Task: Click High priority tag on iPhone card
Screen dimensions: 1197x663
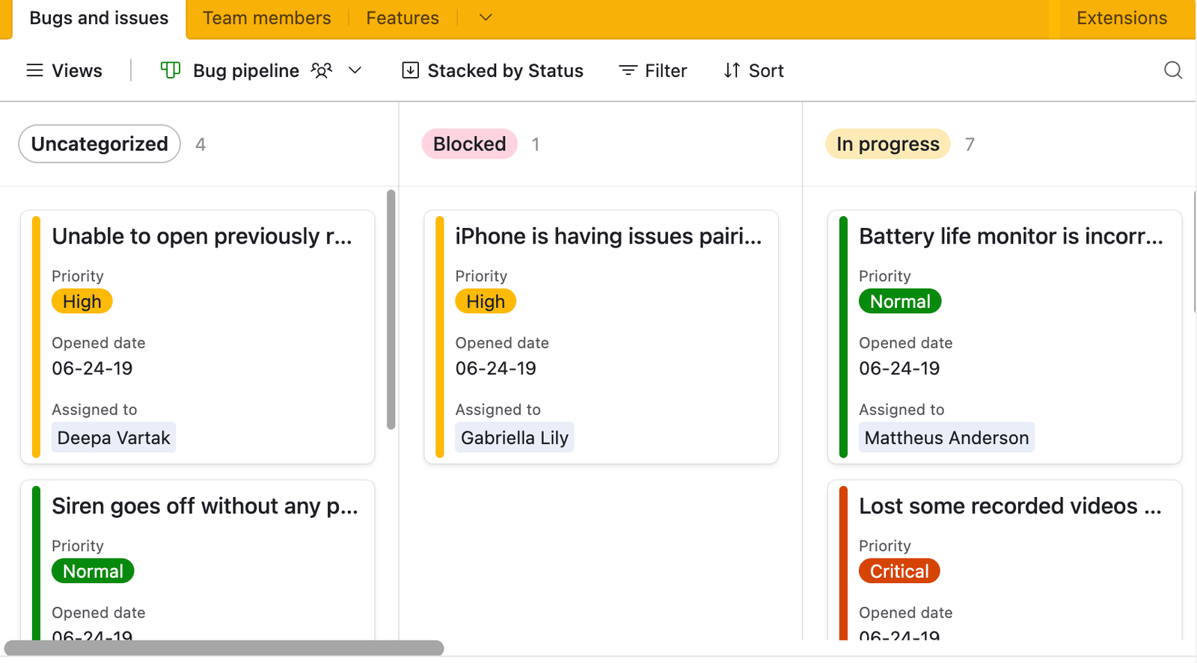Action: pyautogui.click(x=486, y=301)
